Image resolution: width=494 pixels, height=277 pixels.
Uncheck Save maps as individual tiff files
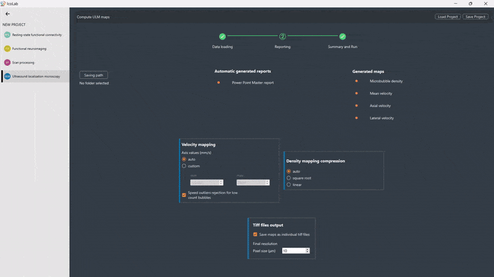[256, 235]
